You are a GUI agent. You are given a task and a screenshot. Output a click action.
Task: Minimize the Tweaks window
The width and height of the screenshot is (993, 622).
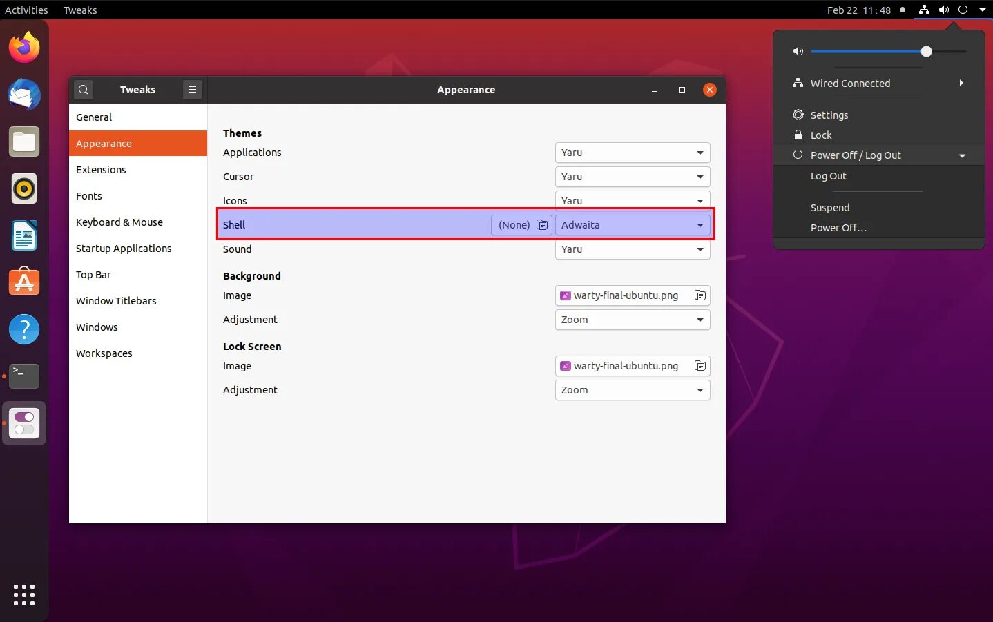tap(655, 90)
